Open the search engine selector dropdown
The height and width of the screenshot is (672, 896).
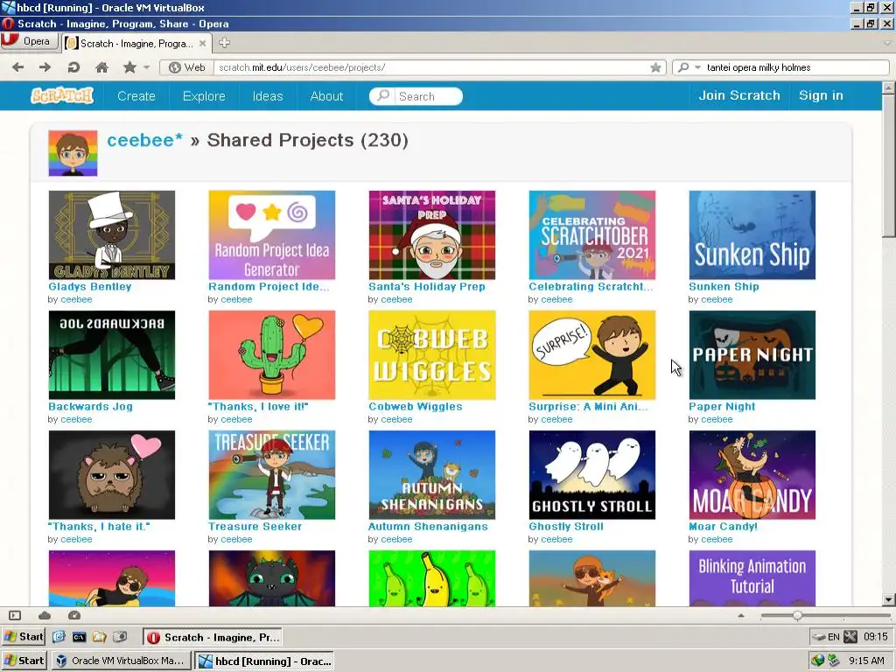[x=688, y=67]
